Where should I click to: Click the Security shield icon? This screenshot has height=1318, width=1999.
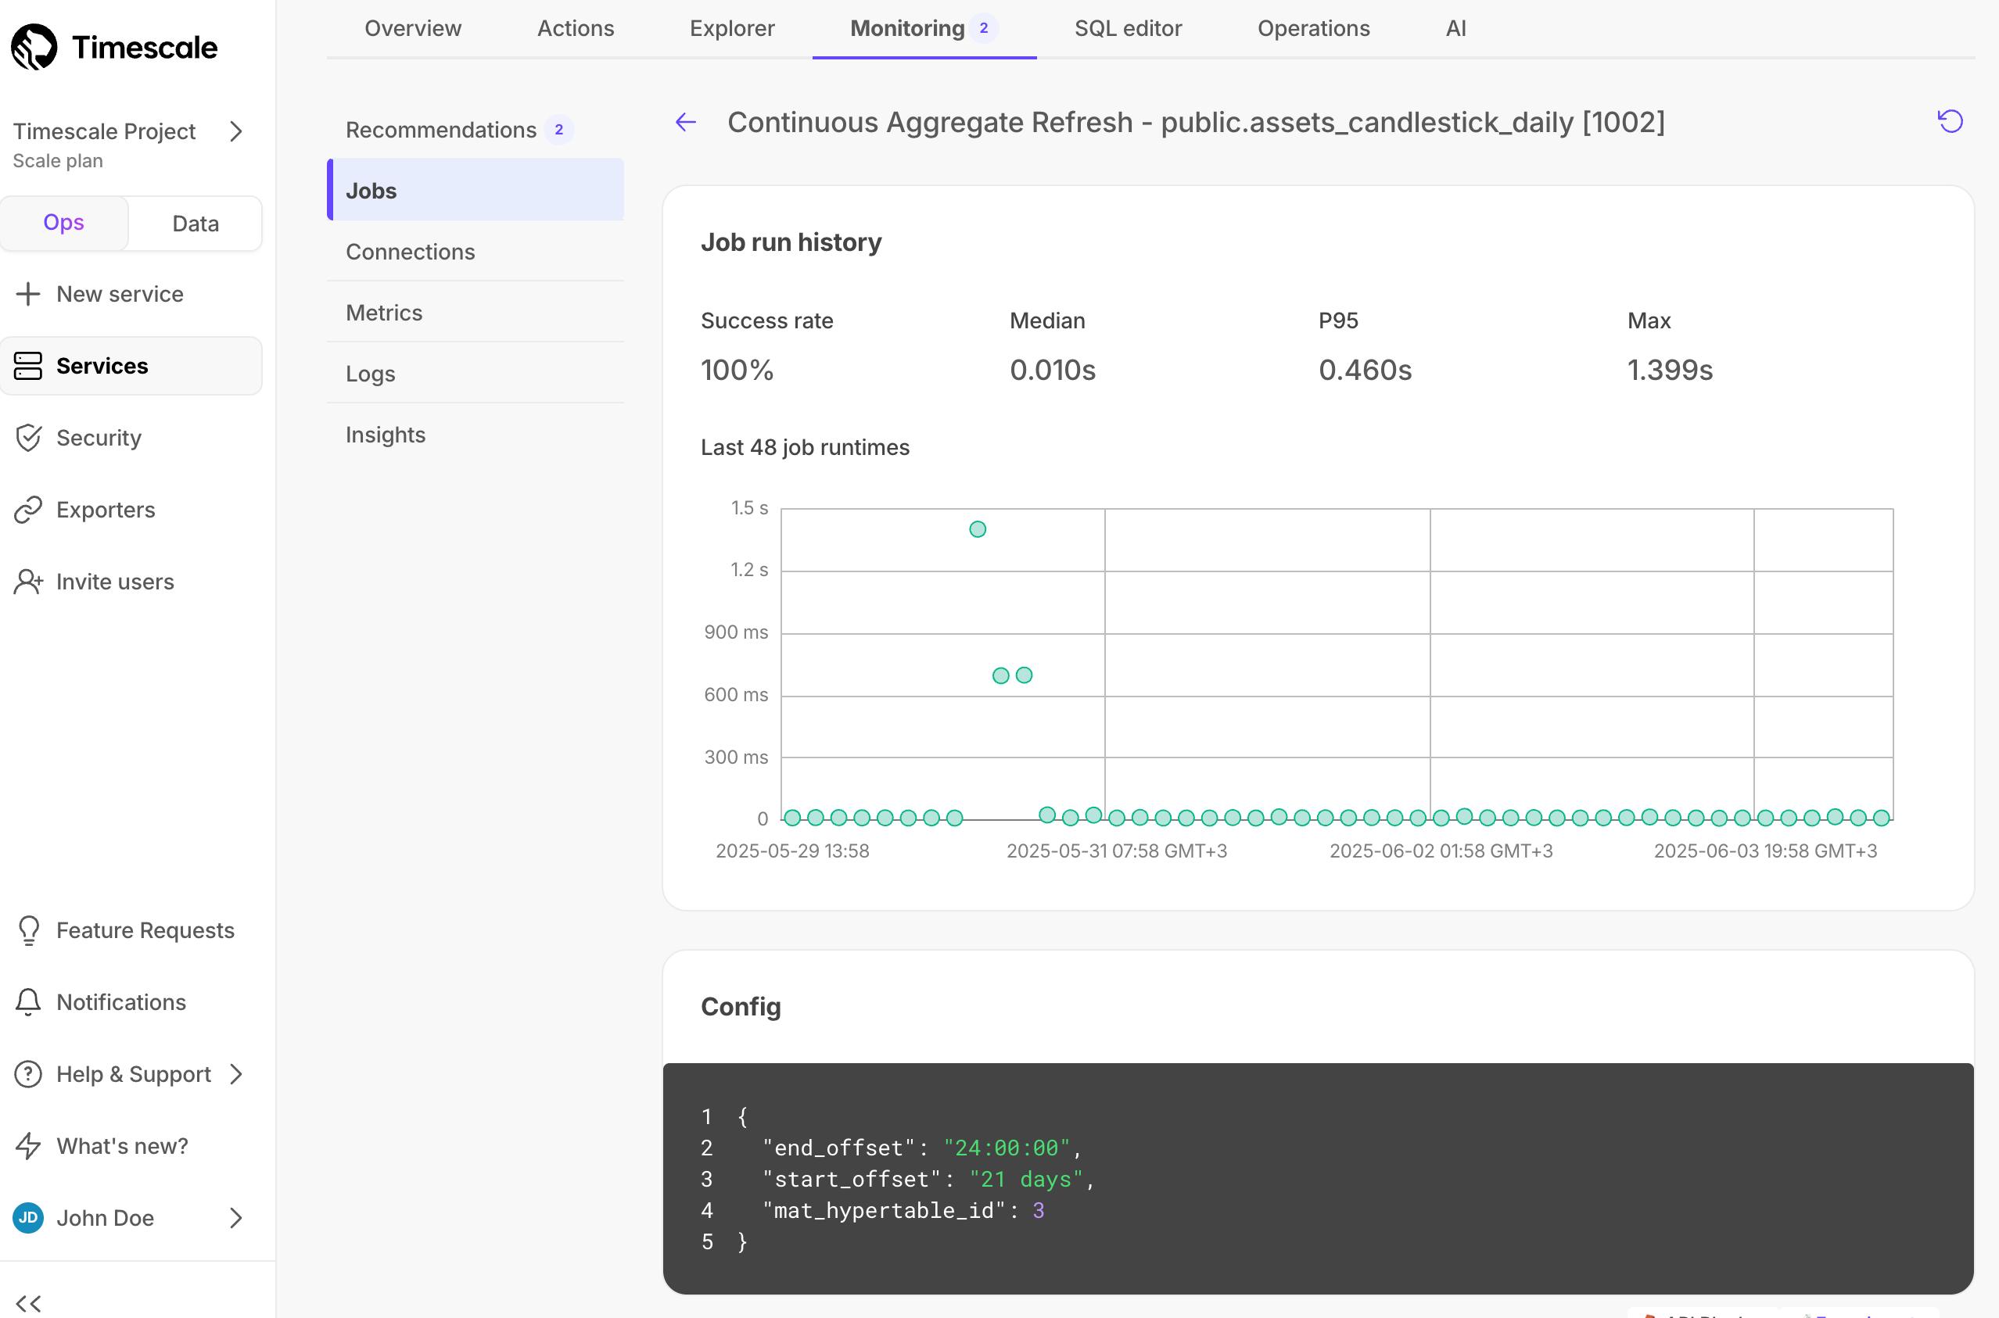(x=27, y=438)
